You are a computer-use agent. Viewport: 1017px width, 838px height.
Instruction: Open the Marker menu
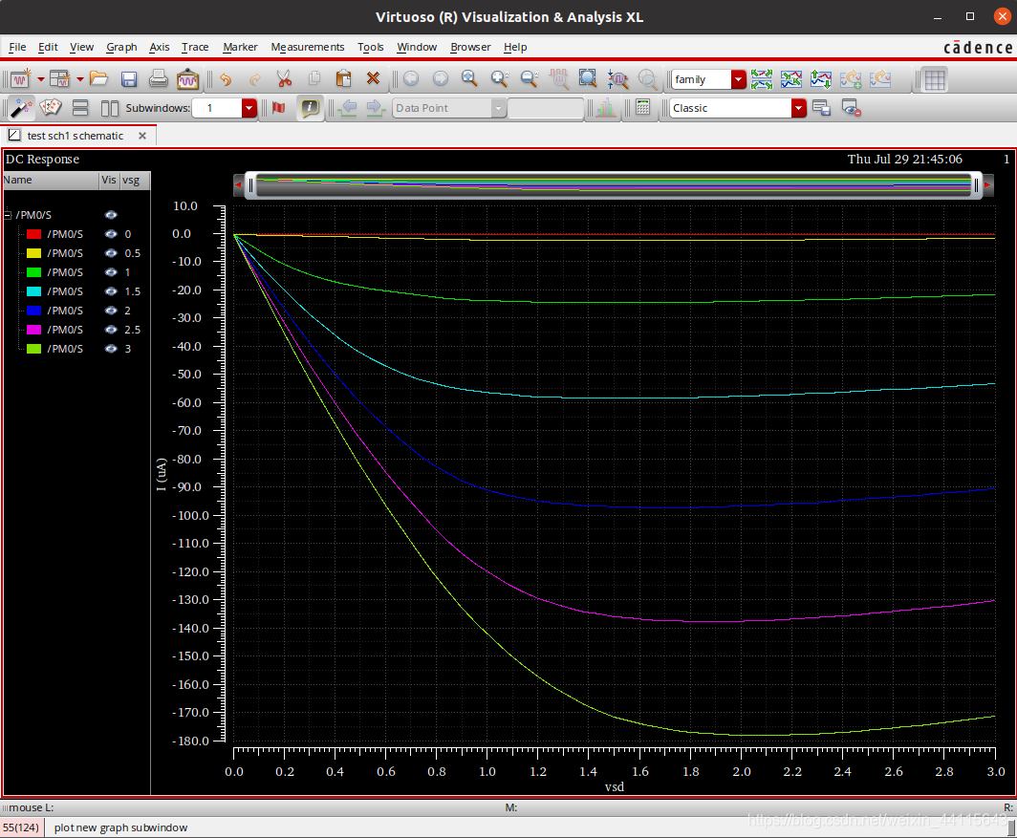[x=240, y=47]
